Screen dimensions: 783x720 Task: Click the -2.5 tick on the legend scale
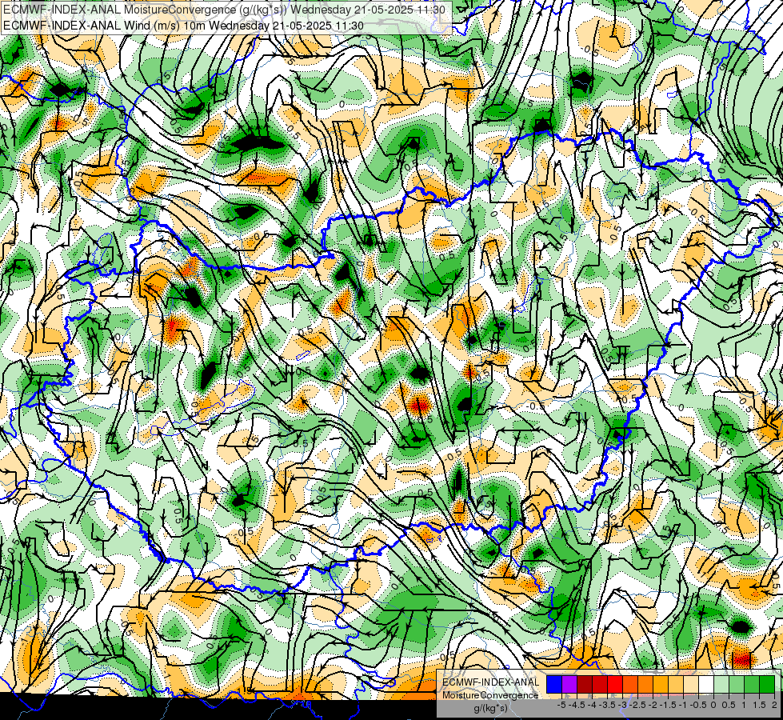pos(637,705)
